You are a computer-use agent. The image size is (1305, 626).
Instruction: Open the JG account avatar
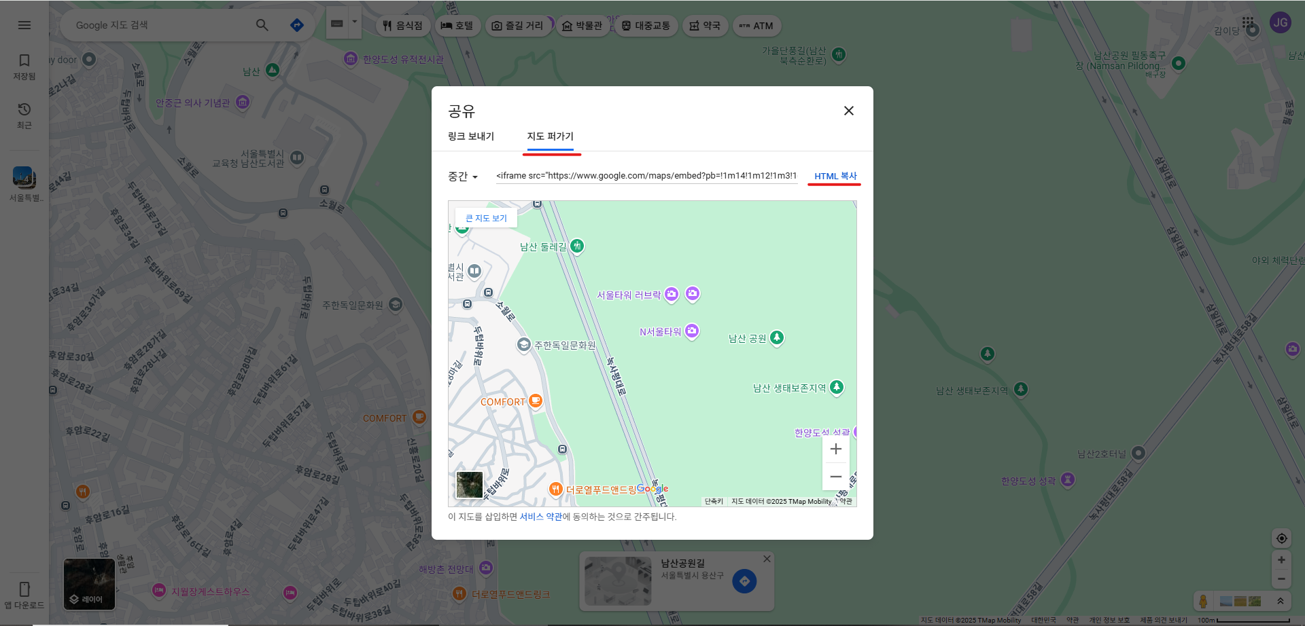(x=1281, y=22)
